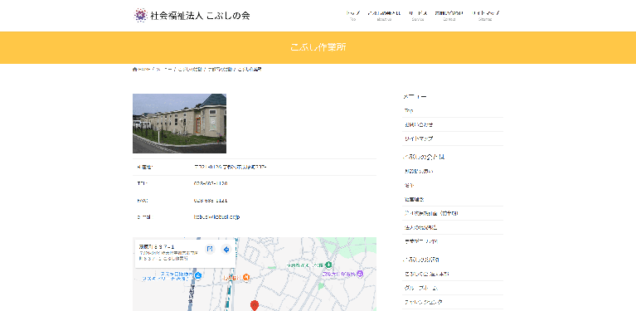Image resolution: width=636 pixels, height=311 pixels.
Task: Click the FAX number value
Action: [211, 201]
